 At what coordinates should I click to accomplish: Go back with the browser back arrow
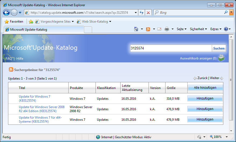coord(6,12)
